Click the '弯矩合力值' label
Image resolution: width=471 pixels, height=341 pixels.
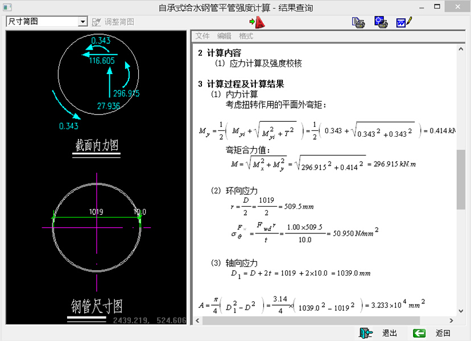(x=246, y=150)
